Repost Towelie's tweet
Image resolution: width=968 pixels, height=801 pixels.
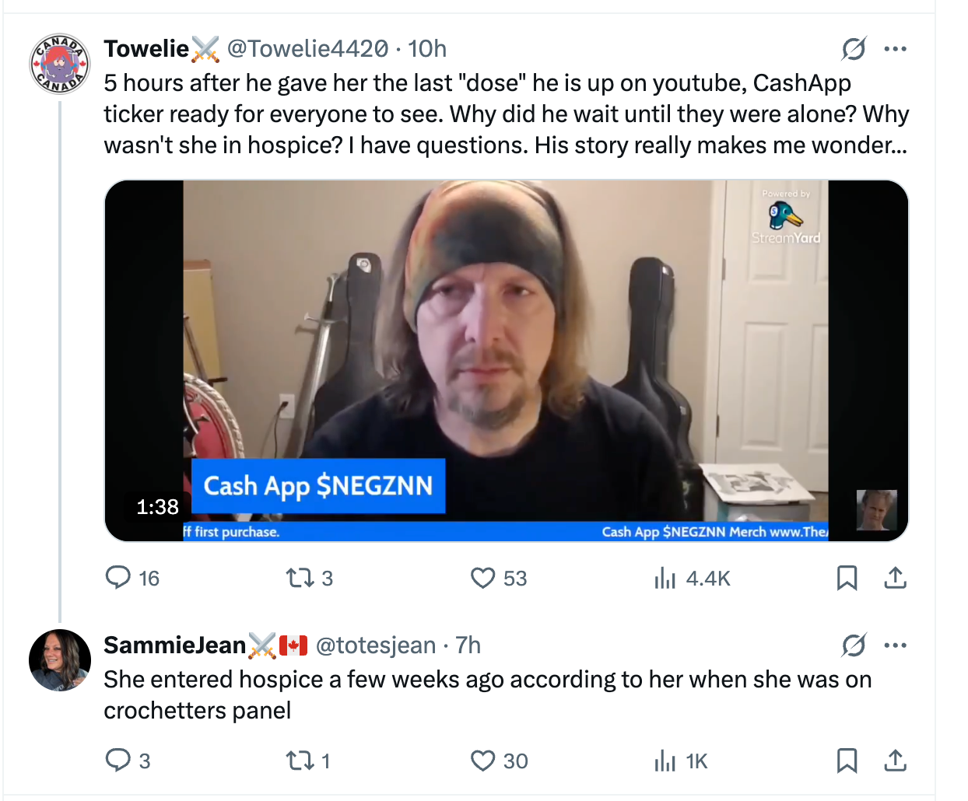pos(298,578)
